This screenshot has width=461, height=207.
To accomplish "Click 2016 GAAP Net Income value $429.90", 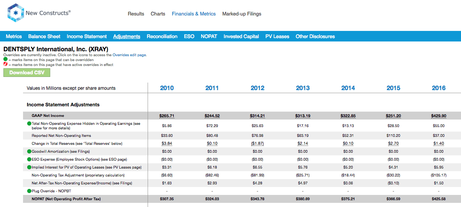I will coord(439,116).
